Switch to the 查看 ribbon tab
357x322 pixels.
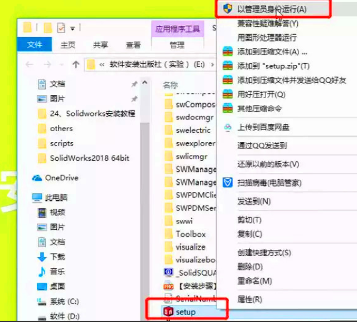point(133,45)
